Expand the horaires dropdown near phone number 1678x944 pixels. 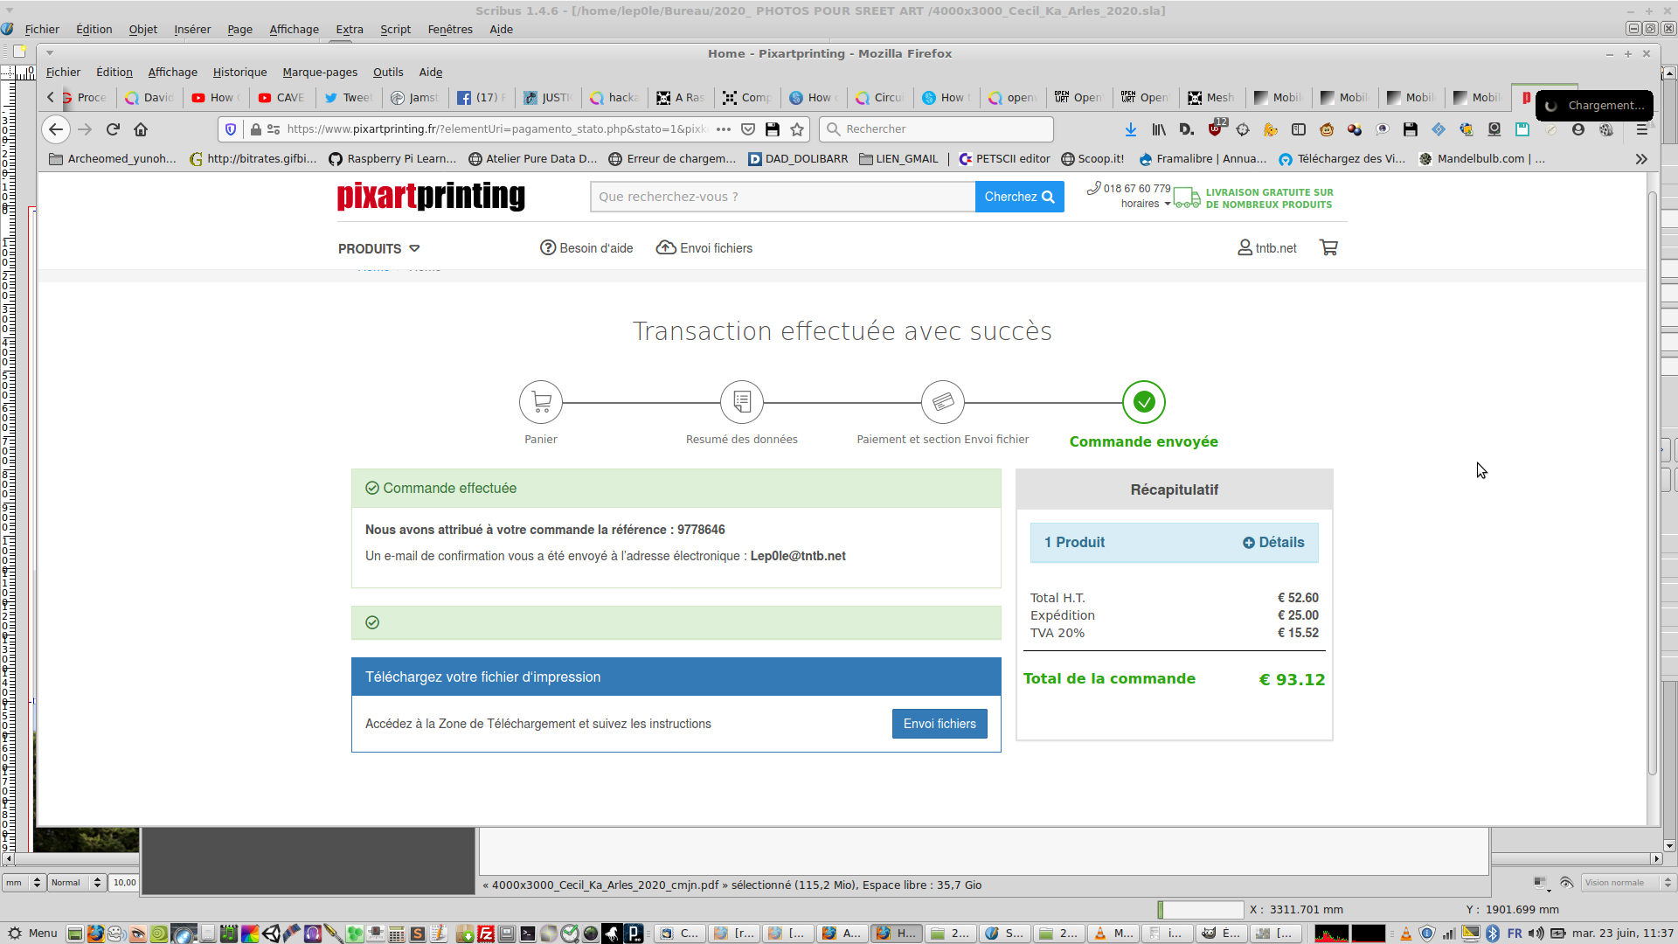pyautogui.click(x=1145, y=204)
